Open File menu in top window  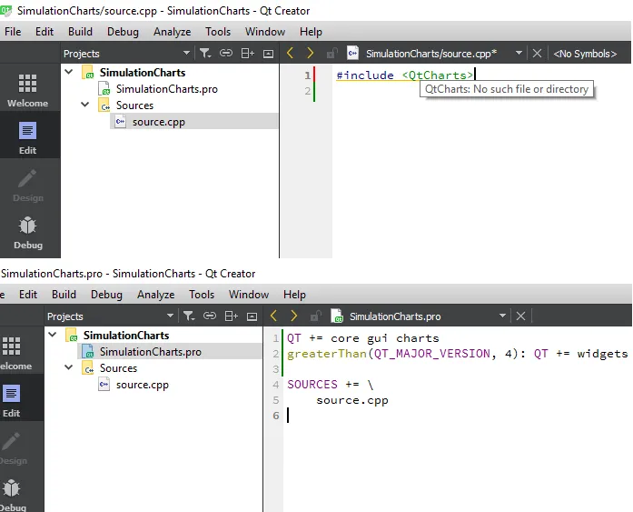pos(13,32)
